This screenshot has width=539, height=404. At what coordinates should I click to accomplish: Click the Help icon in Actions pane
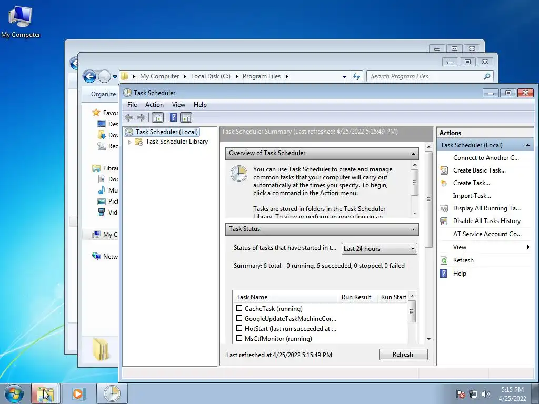tap(444, 274)
